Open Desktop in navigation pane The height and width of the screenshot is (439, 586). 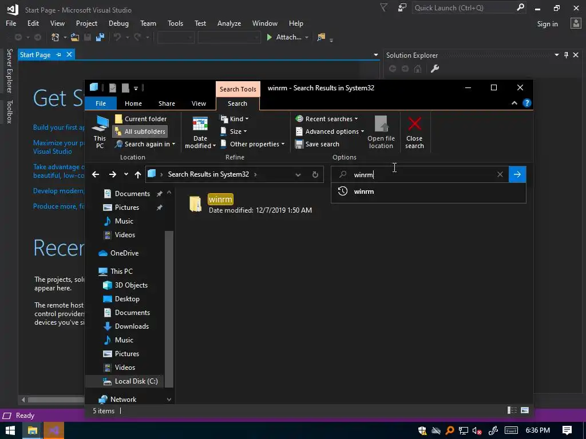click(x=126, y=299)
